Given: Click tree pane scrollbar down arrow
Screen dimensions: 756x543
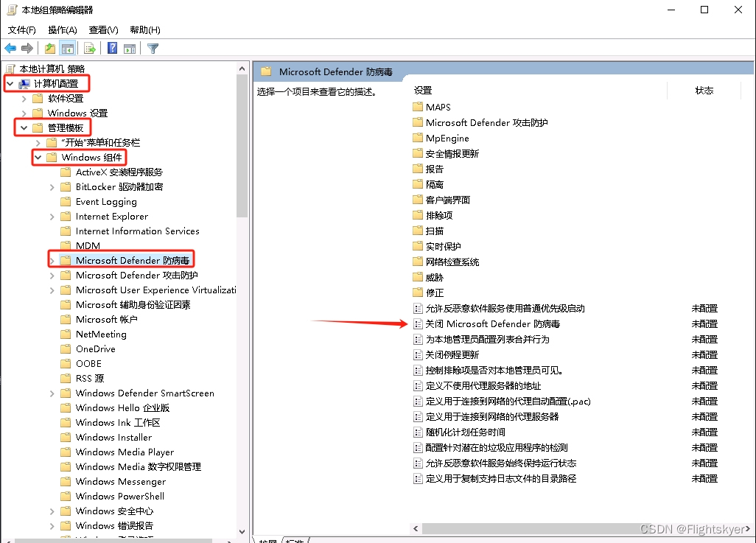Looking at the screenshot, I should [242, 532].
